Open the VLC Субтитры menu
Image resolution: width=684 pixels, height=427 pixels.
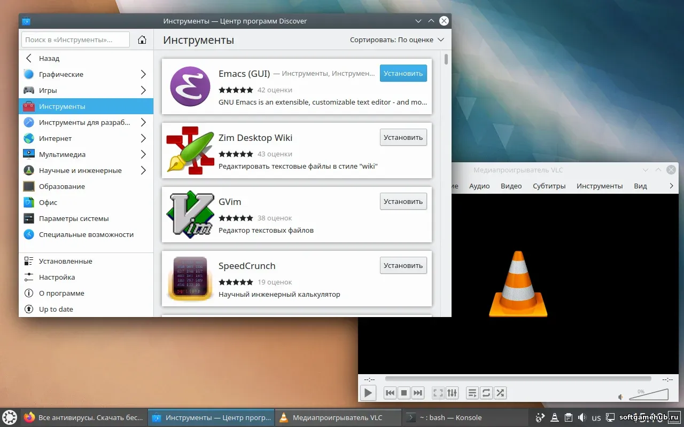(549, 186)
